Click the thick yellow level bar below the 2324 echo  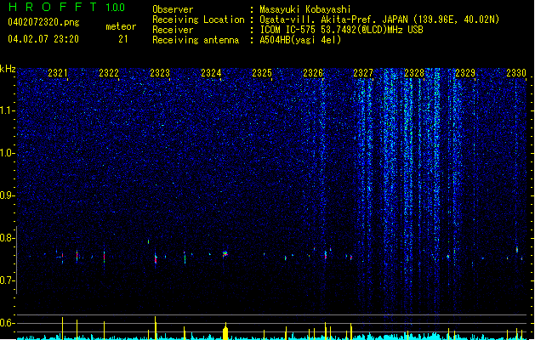225,331
